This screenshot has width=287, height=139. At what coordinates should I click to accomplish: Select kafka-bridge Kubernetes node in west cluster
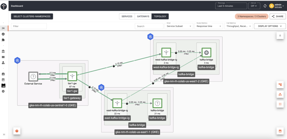pyautogui.click(x=206, y=53)
